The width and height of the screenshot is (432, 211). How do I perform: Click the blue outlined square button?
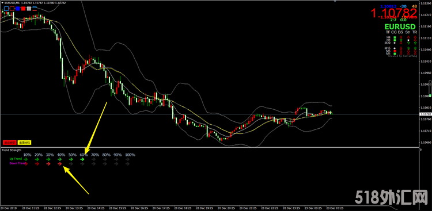(x=6, y=9)
